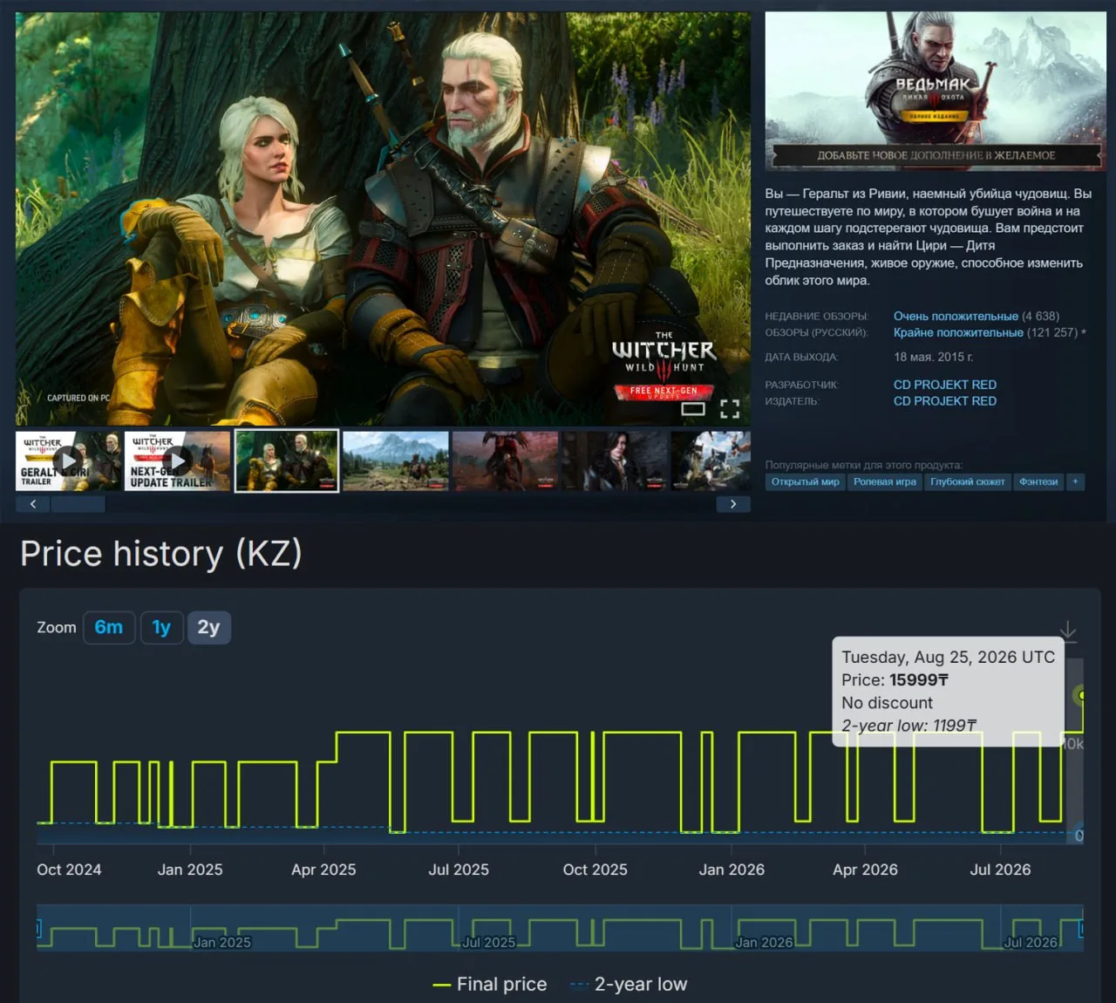Open developer CD PROJEKT RED link
The image size is (1116, 1003).
tap(945, 385)
